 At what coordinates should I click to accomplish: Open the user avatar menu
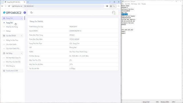click(114, 13)
